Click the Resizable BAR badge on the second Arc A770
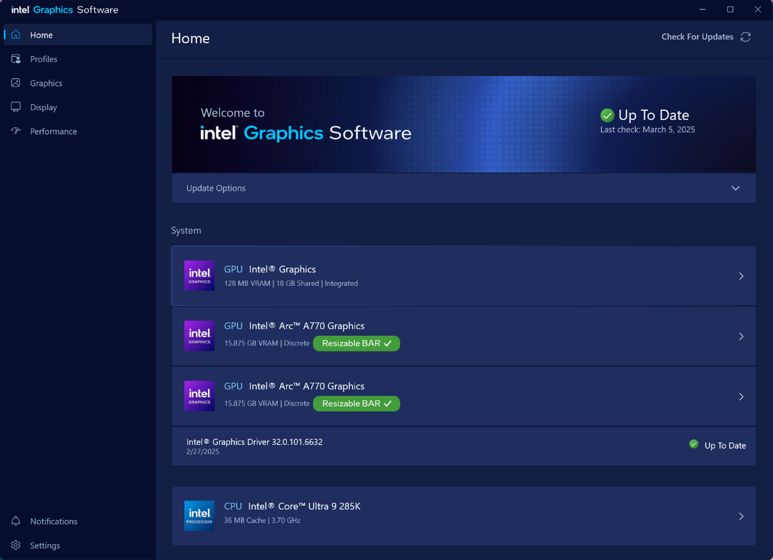Image resolution: width=773 pixels, height=560 pixels. [x=357, y=404]
